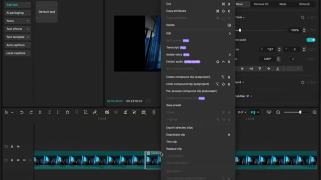Viewport: 321px width, 180px height.
Task: Choose Cut from the context menu
Action: pos(198,4)
